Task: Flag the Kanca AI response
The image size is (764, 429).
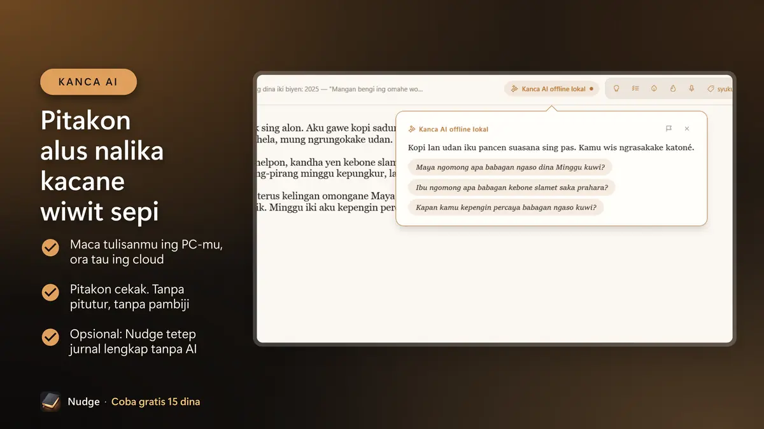Action: (x=668, y=128)
